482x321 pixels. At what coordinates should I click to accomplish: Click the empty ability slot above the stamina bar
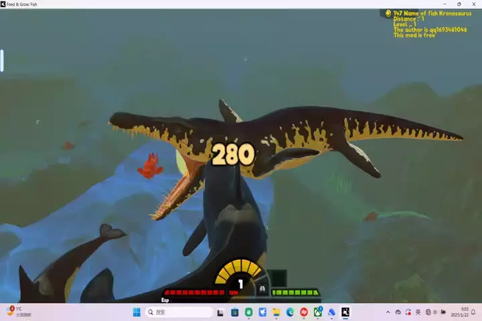pos(278,278)
